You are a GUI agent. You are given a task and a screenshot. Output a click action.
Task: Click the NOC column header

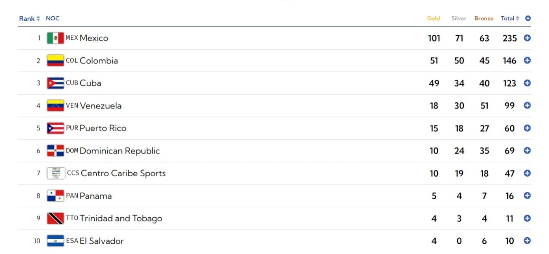pyautogui.click(x=53, y=19)
